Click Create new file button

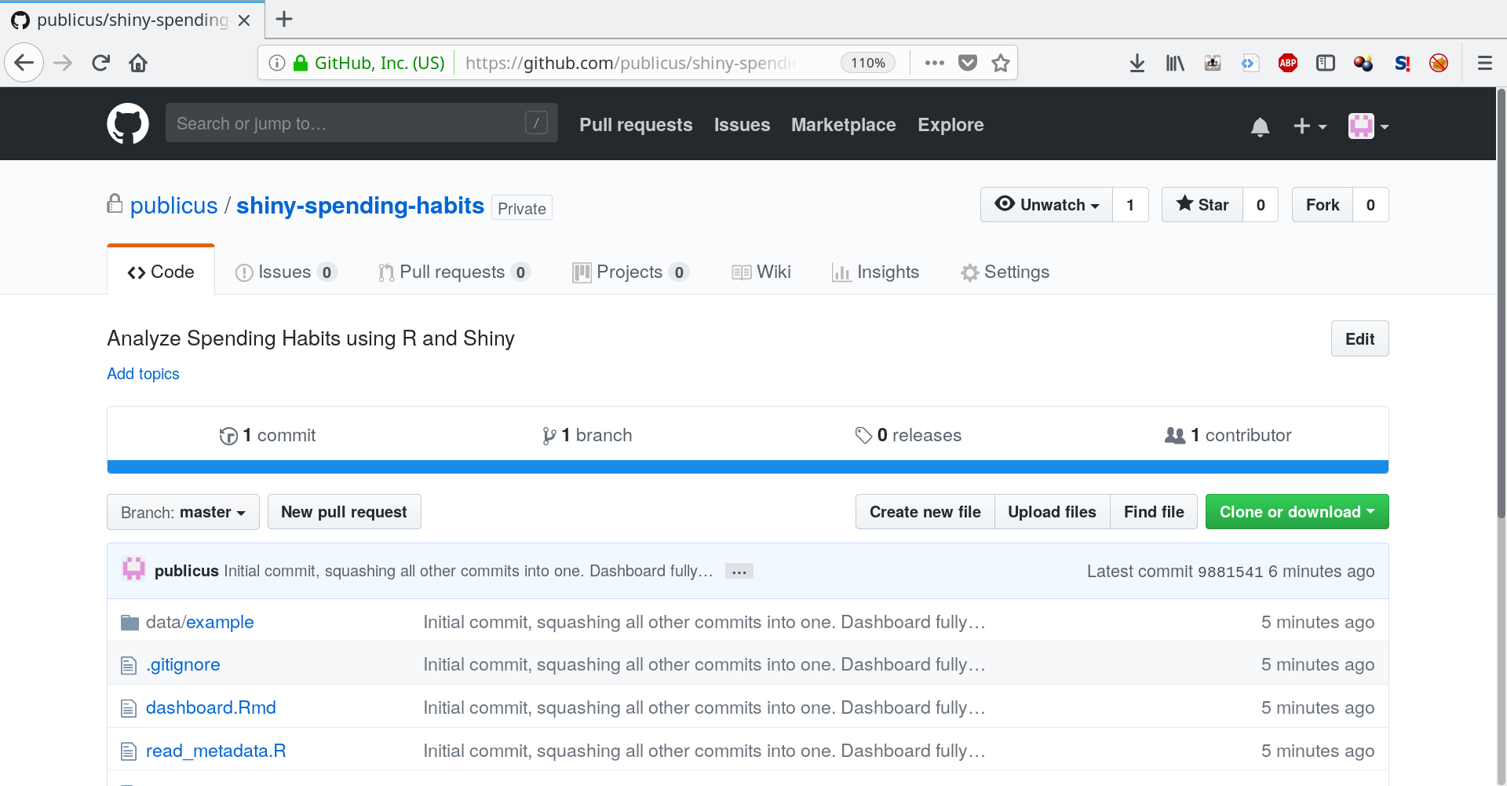(925, 512)
